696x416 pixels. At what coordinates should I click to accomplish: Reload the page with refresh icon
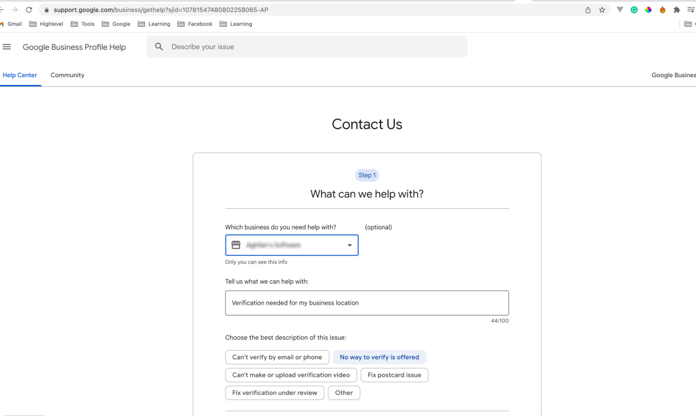pyautogui.click(x=29, y=9)
